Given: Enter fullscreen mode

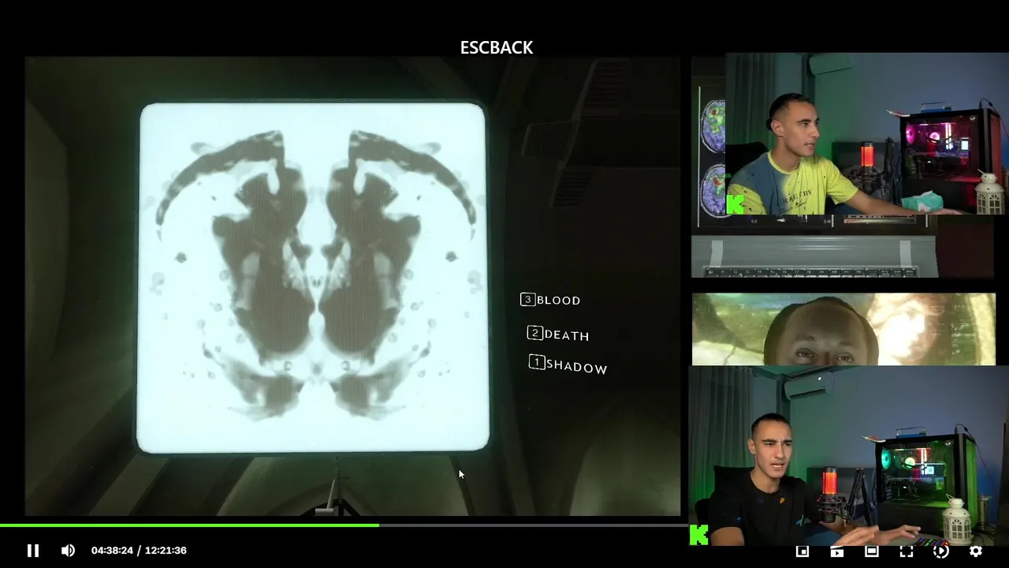Looking at the screenshot, I should 907,551.
